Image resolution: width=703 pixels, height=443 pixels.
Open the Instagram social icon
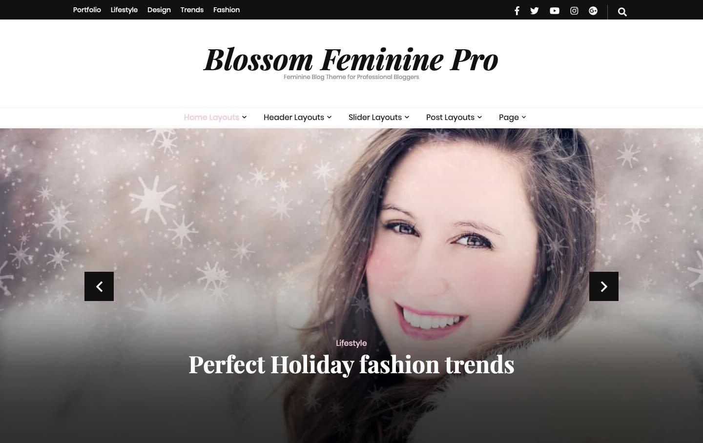tap(574, 11)
